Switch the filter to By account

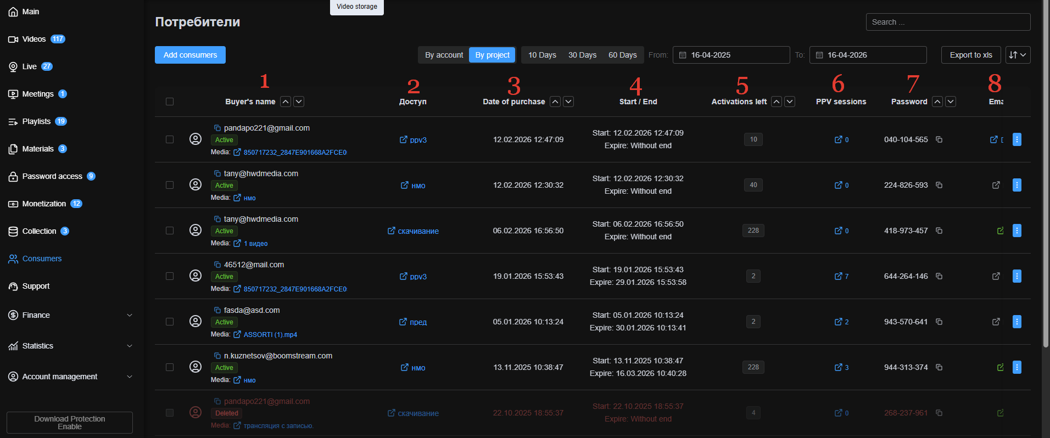(x=444, y=55)
